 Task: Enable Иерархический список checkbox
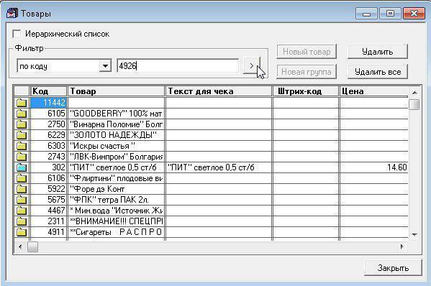[17, 34]
